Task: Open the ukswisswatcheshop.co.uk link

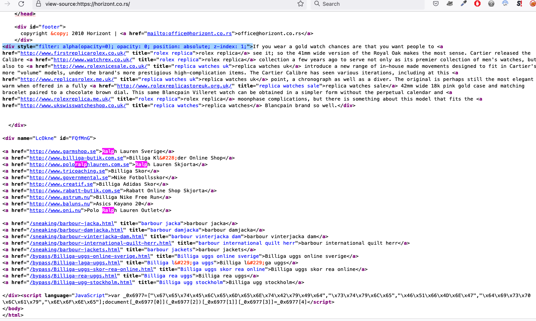Action: pos(73,106)
